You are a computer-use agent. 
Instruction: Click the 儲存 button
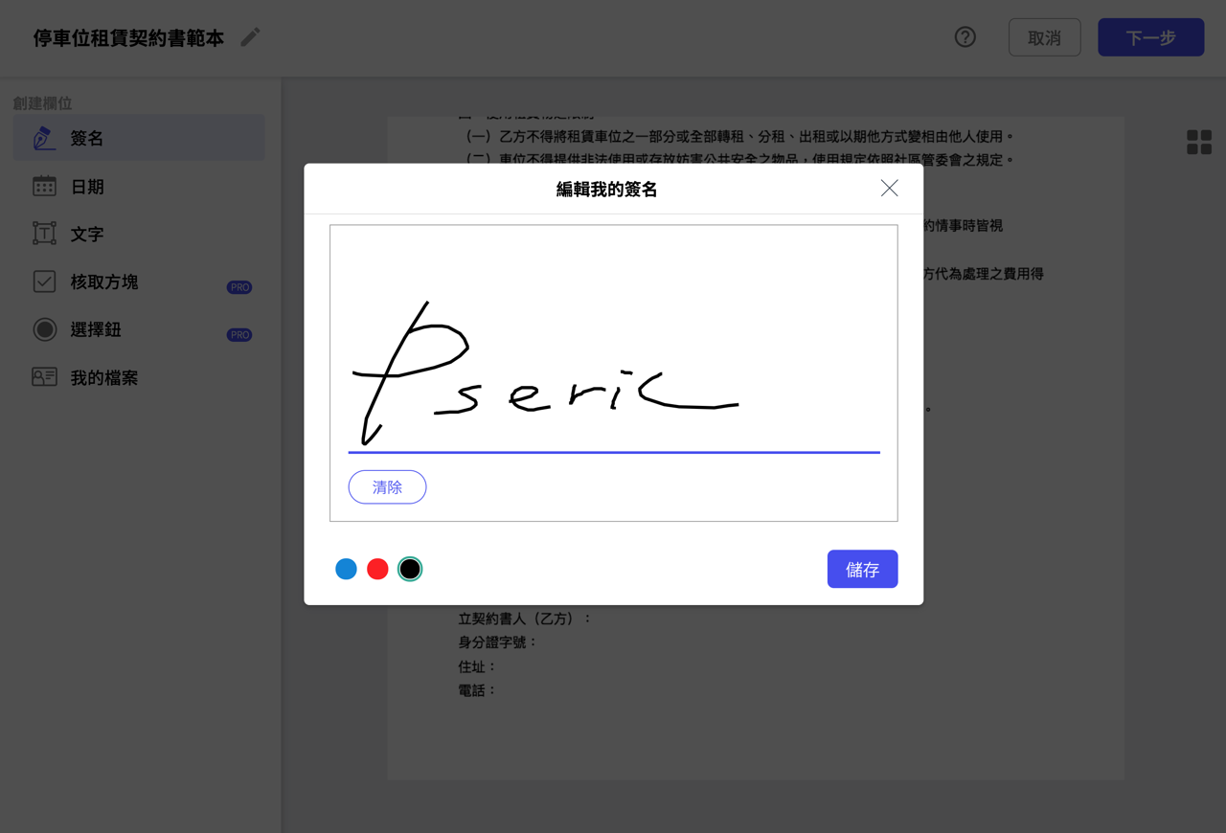point(862,569)
